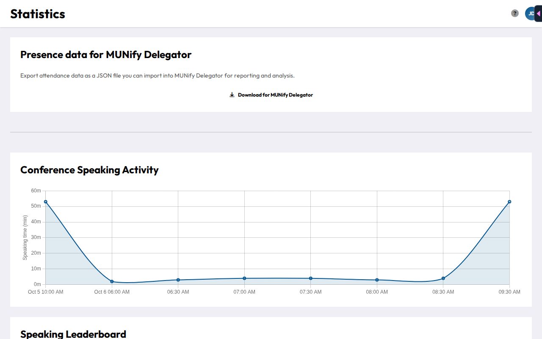Expand the pink arrow side panel tab
Image resolution: width=542 pixels, height=339 pixels.
pyautogui.click(x=538, y=14)
